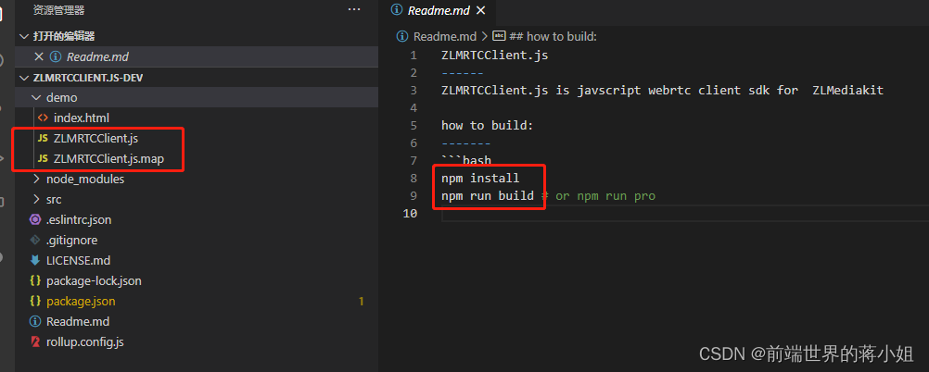Viewport: 929px width, 372px height.
Task: Switch to the Readme.md editor tab
Action: coord(439,11)
